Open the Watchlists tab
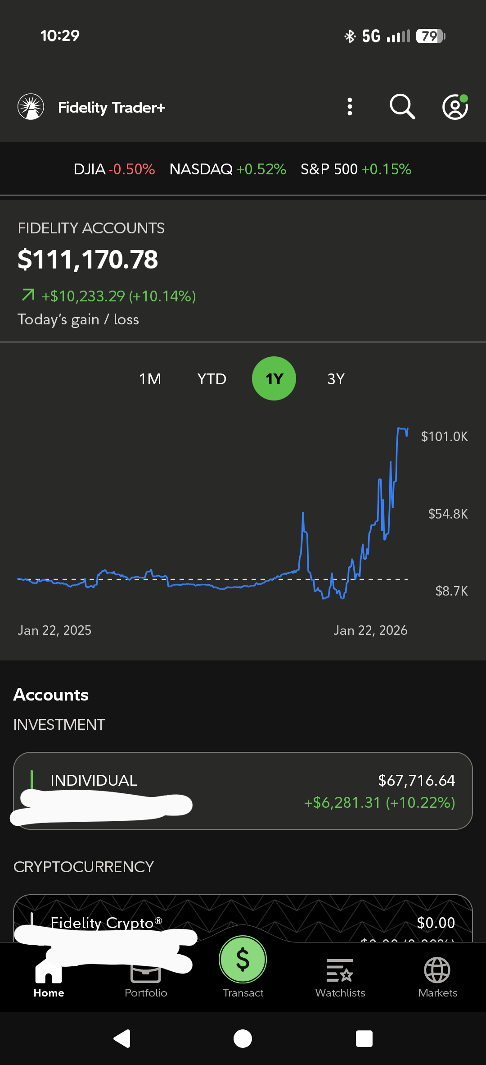The height and width of the screenshot is (1065, 486). click(340, 978)
